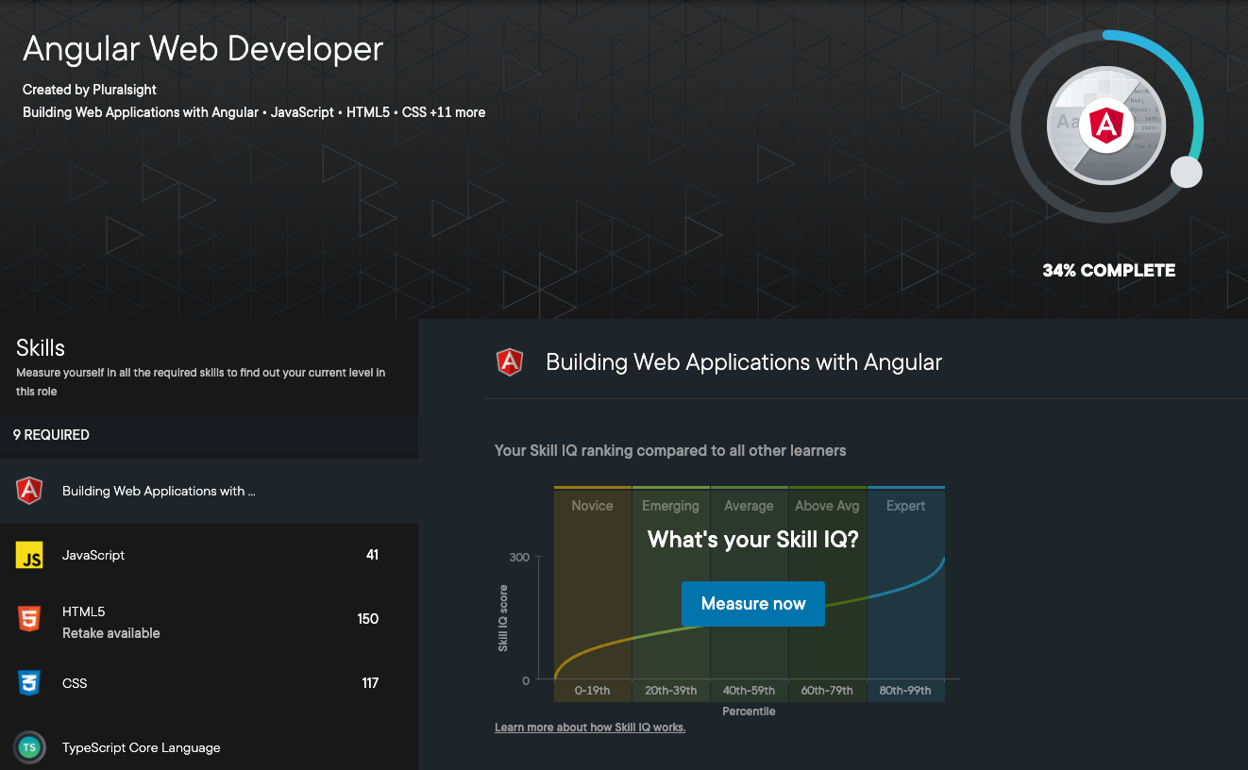Click the progress ring handle knob
This screenshot has width=1248, height=770.
click(x=1186, y=173)
